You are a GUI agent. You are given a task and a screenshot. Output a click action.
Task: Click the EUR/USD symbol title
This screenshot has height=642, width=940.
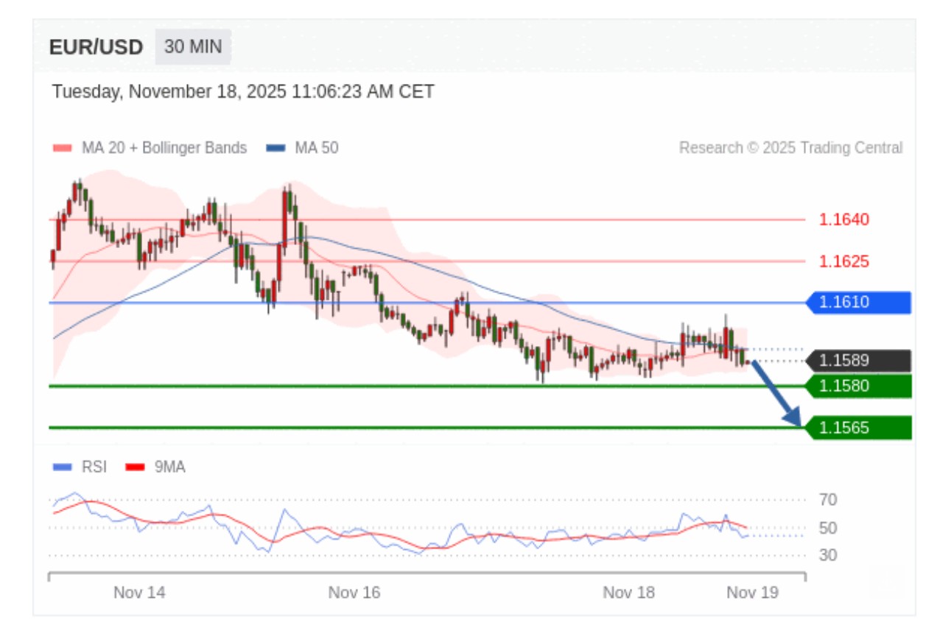coord(96,48)
